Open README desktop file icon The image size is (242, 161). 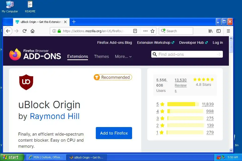[x=30, y=7]
